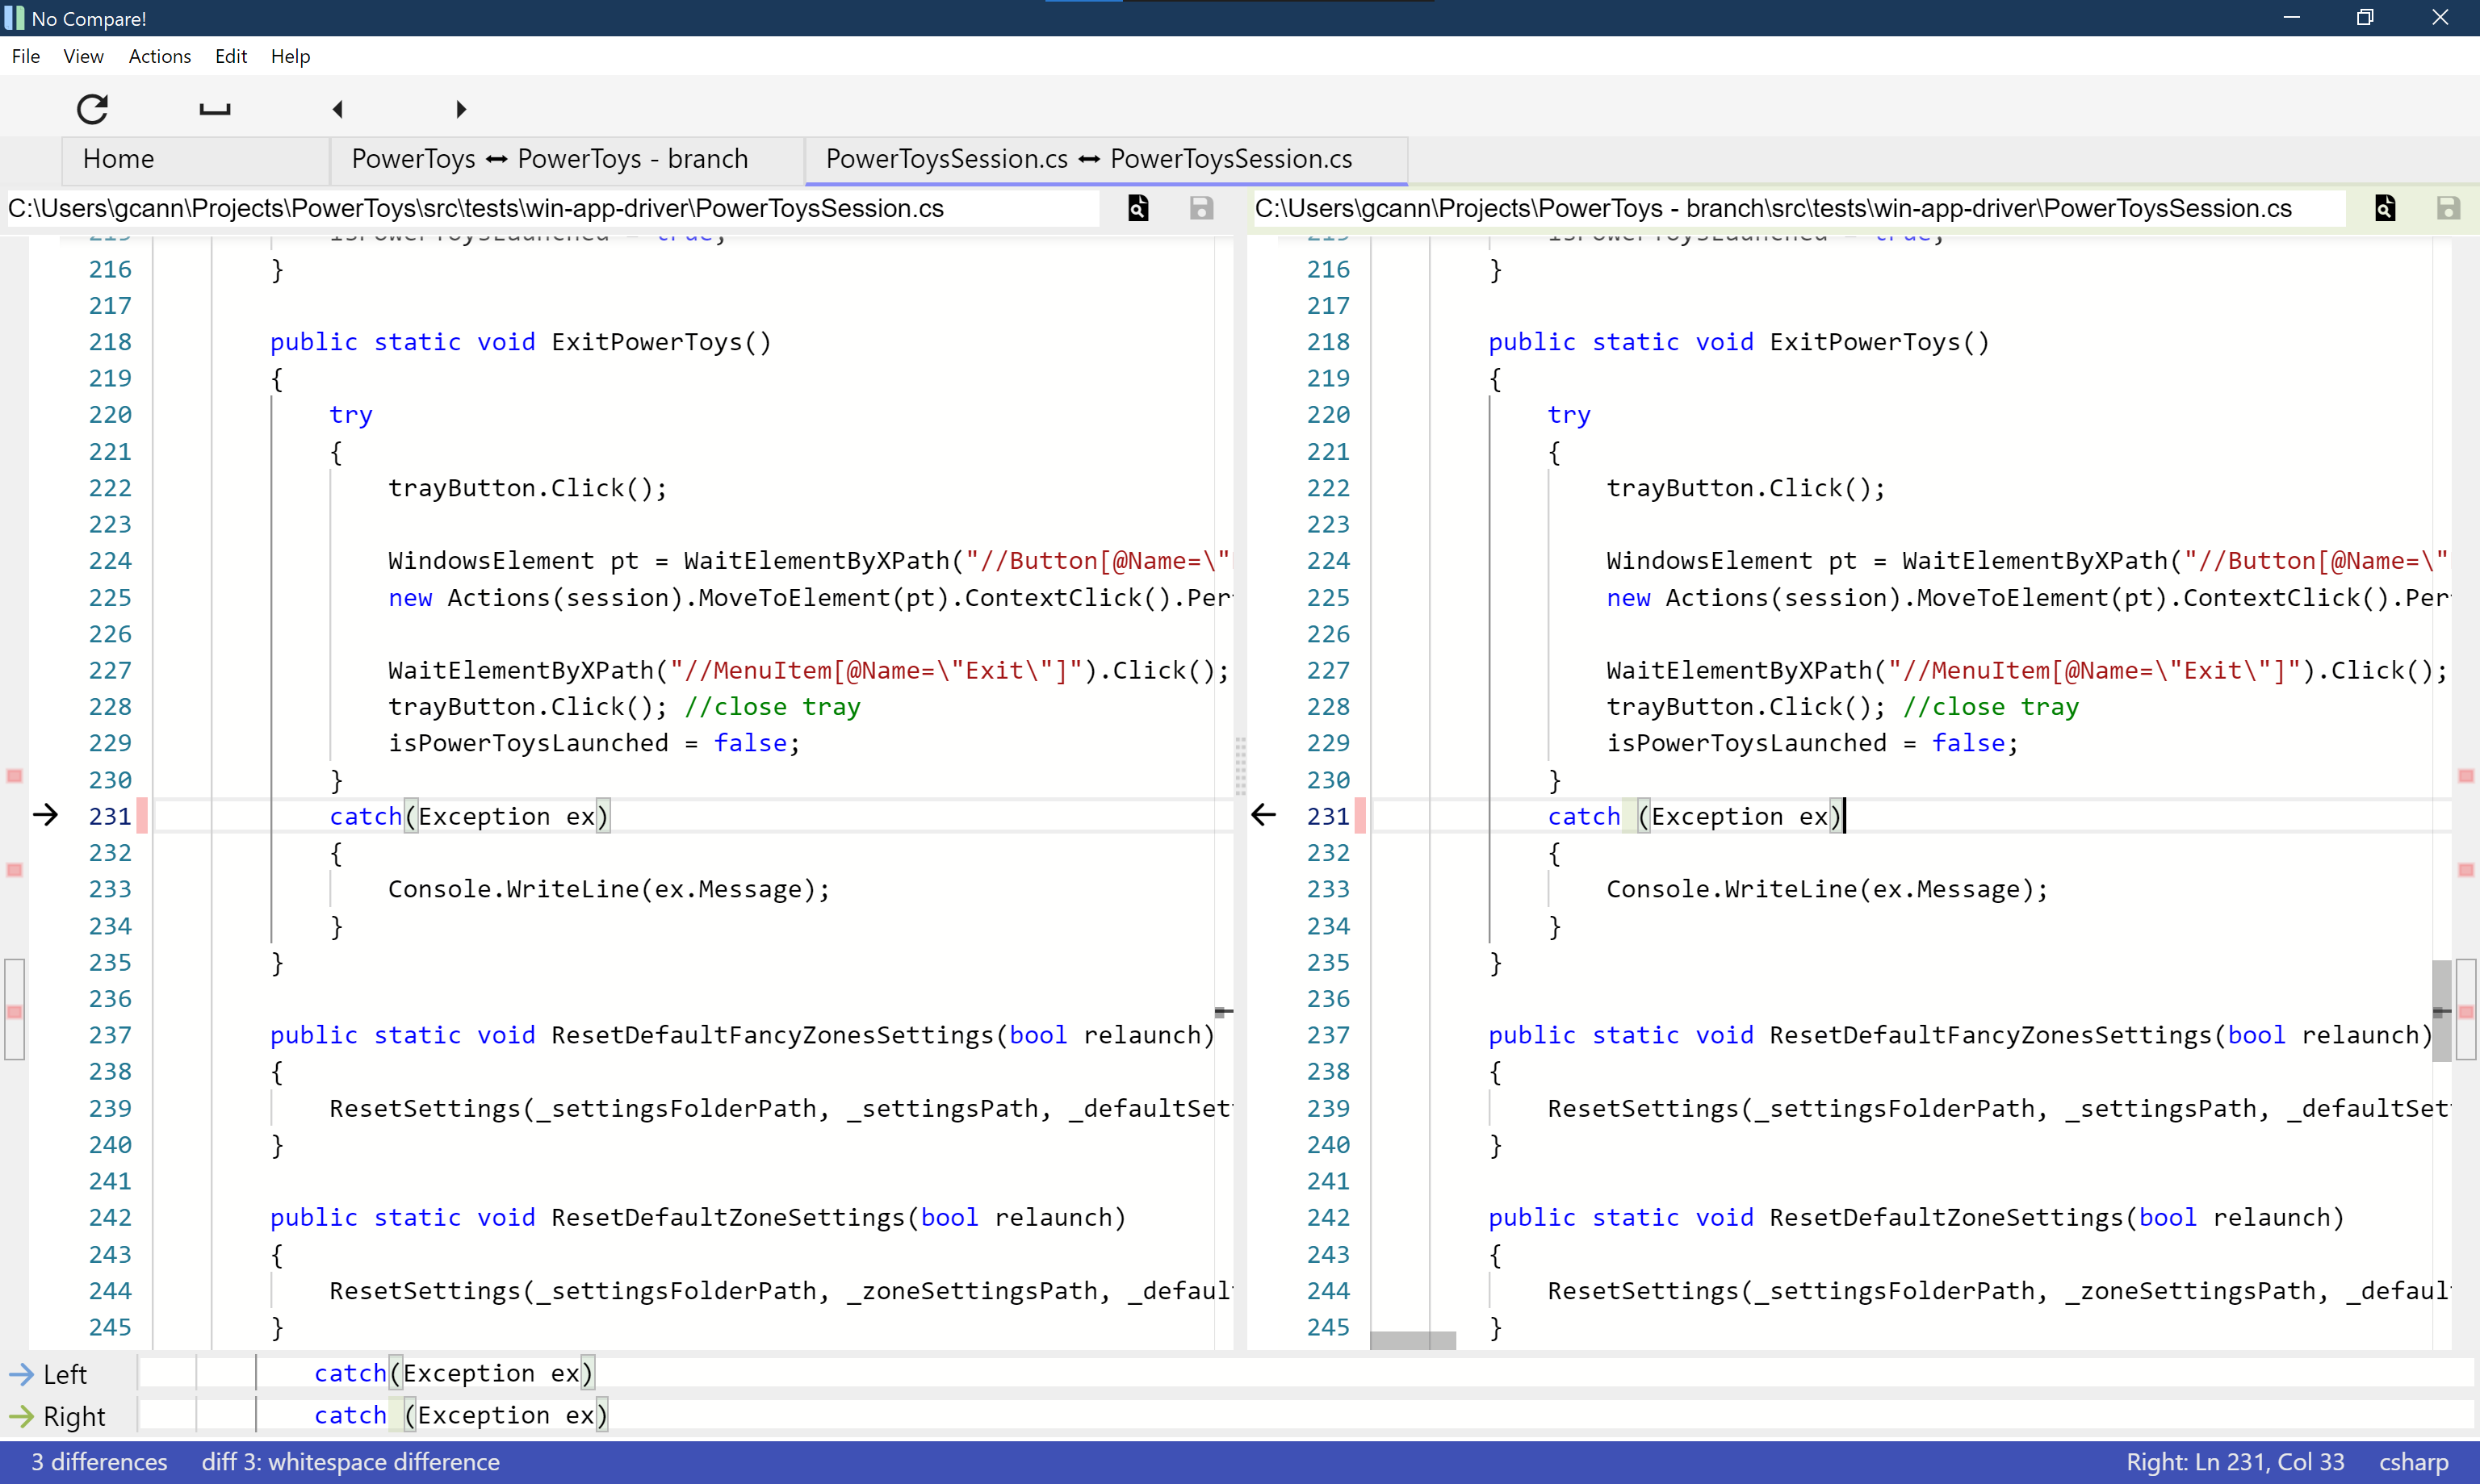Toggle the show whitespace icon
Screen dimensions: 2480x1484
point(214,108)
